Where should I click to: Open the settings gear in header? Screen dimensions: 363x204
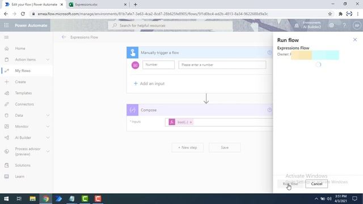coord(331,25)
